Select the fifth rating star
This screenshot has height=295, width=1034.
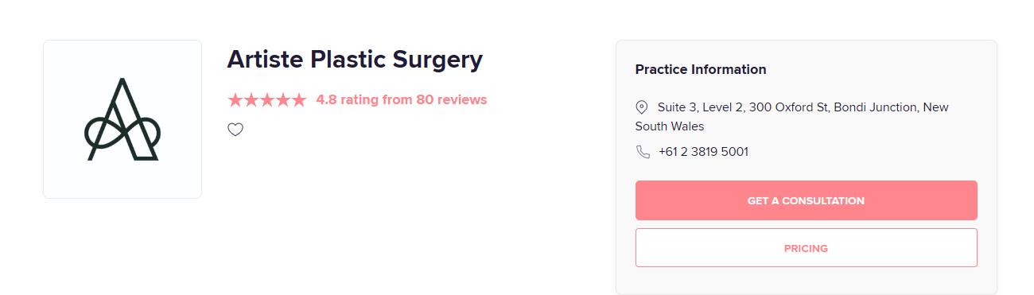pyautogui.click(x=299, y=100)
